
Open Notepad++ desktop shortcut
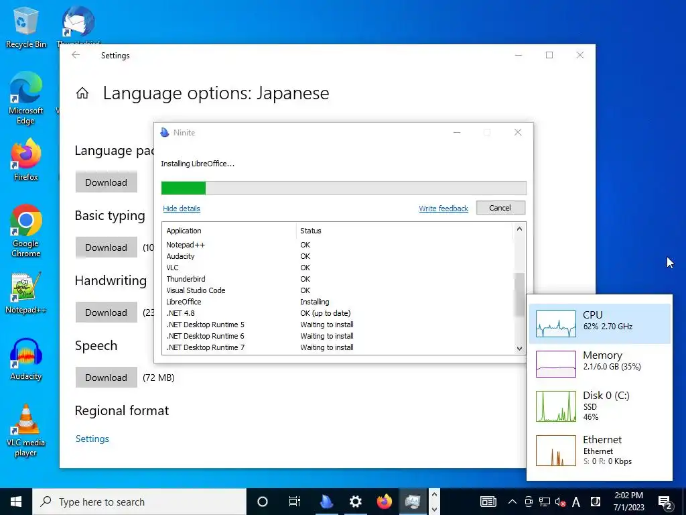pos(25,293)
